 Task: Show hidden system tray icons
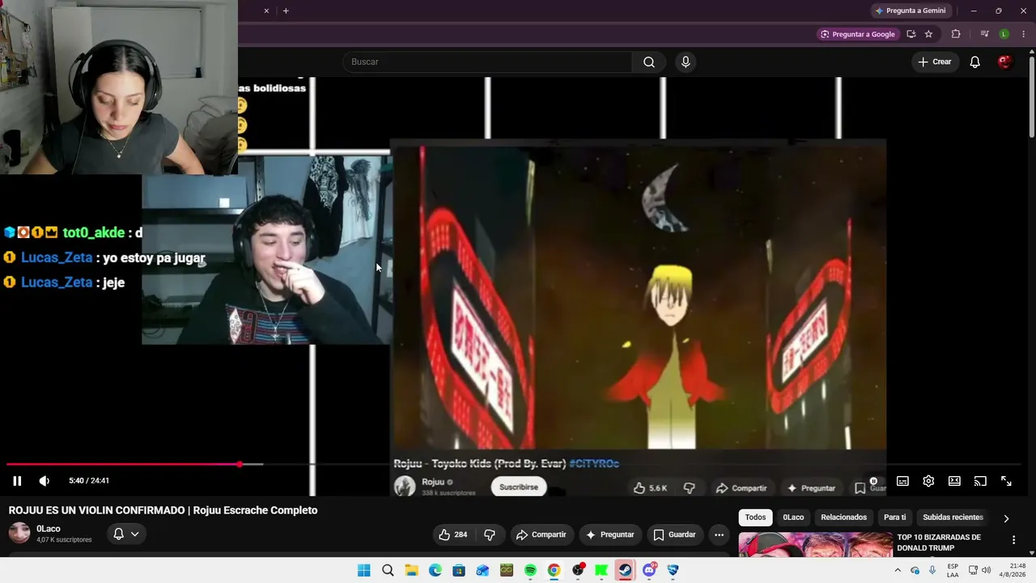(x=897, y=570)
